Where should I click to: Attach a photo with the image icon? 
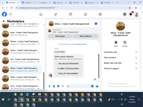[x=54, y=86]
